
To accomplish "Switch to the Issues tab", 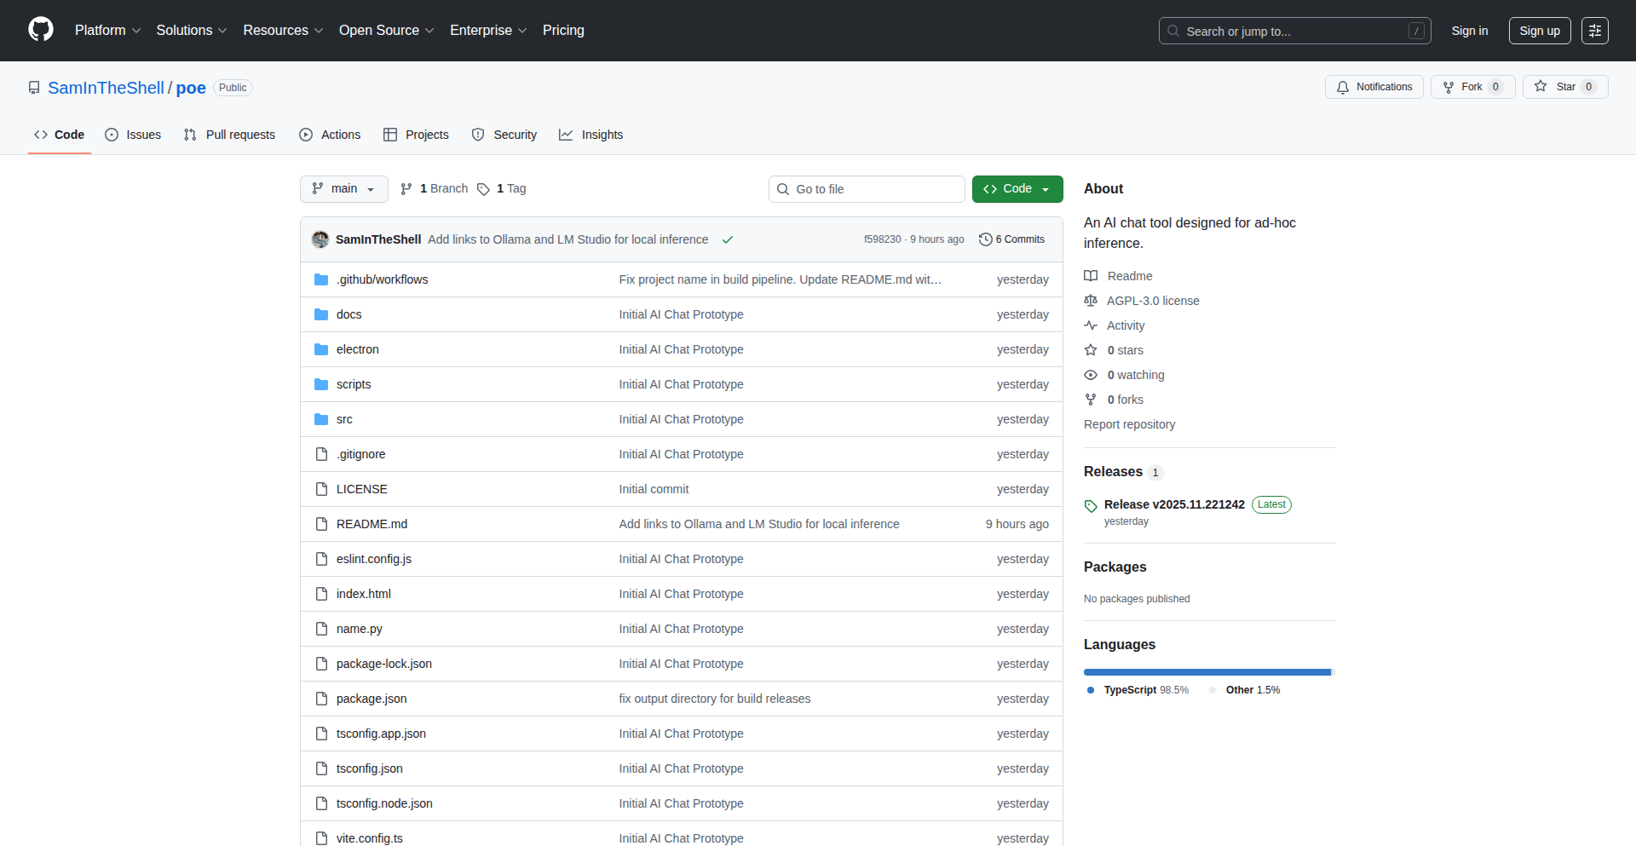I will (x=133, y=135).
